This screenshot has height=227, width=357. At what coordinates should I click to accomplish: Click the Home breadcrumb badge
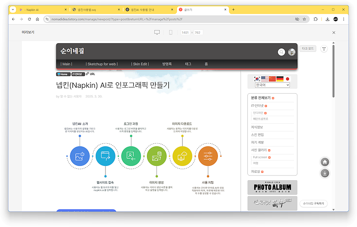tap(63, 74)
